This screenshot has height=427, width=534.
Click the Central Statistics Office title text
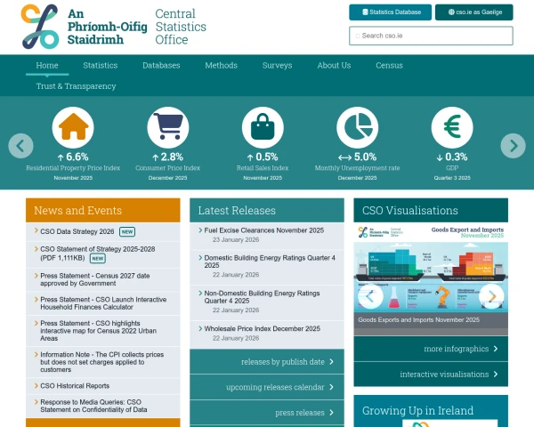(181, 27)
